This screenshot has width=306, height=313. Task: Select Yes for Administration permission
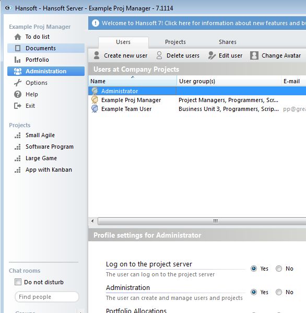point(254,292)
